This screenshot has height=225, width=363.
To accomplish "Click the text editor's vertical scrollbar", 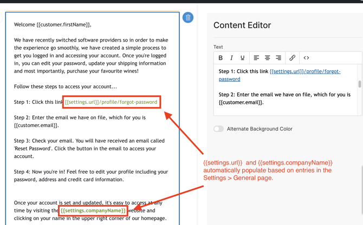I will coord(359,84).
